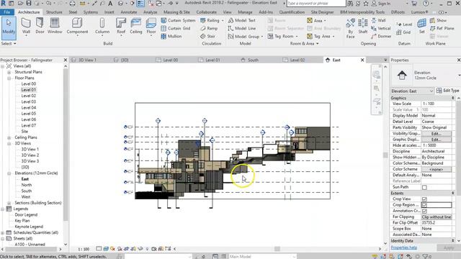Select the Roof tool

[x=121, y=27]
